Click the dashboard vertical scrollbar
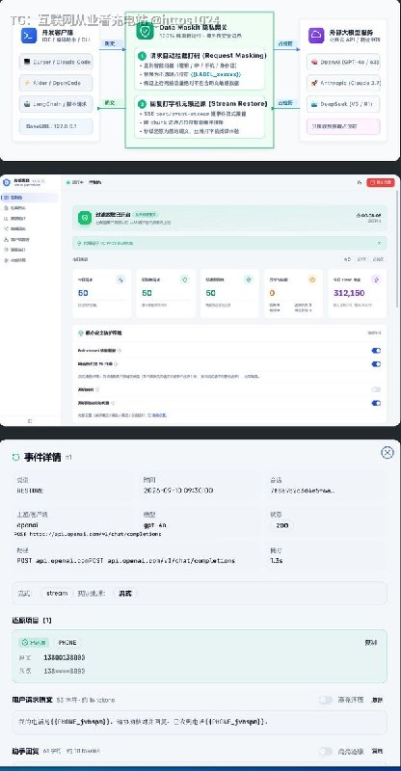This screenshot has height=771, width=401. (x=398, y=251)
